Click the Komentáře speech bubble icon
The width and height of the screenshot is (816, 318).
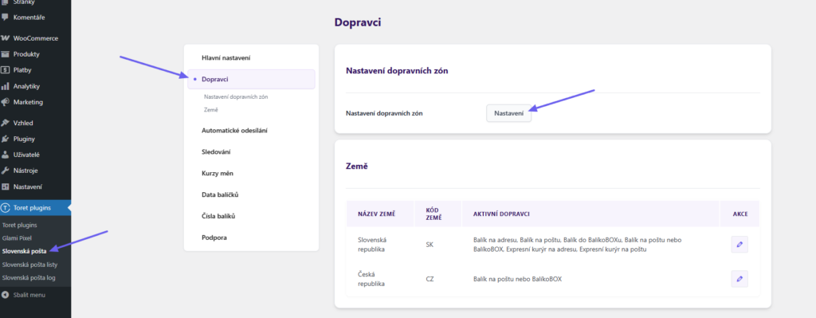6,18
